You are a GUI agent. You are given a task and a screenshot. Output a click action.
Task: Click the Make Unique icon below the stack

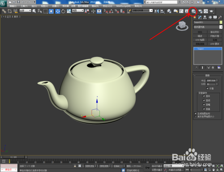click(x=209, y=68)
